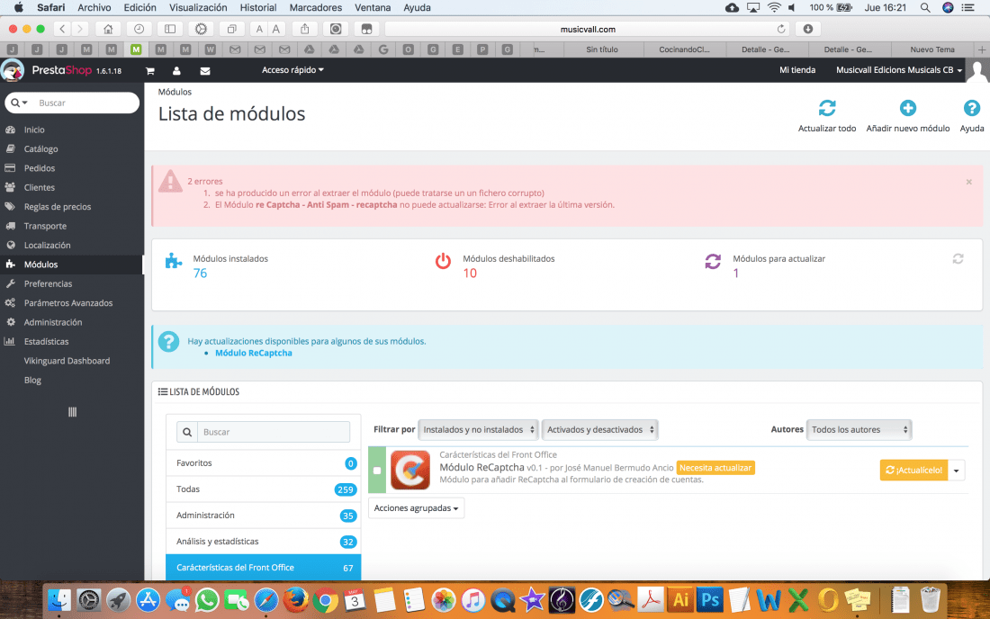Dismiss the error alert with the X
This screenshot has width=990, height=619.
[x=969, y=182]
